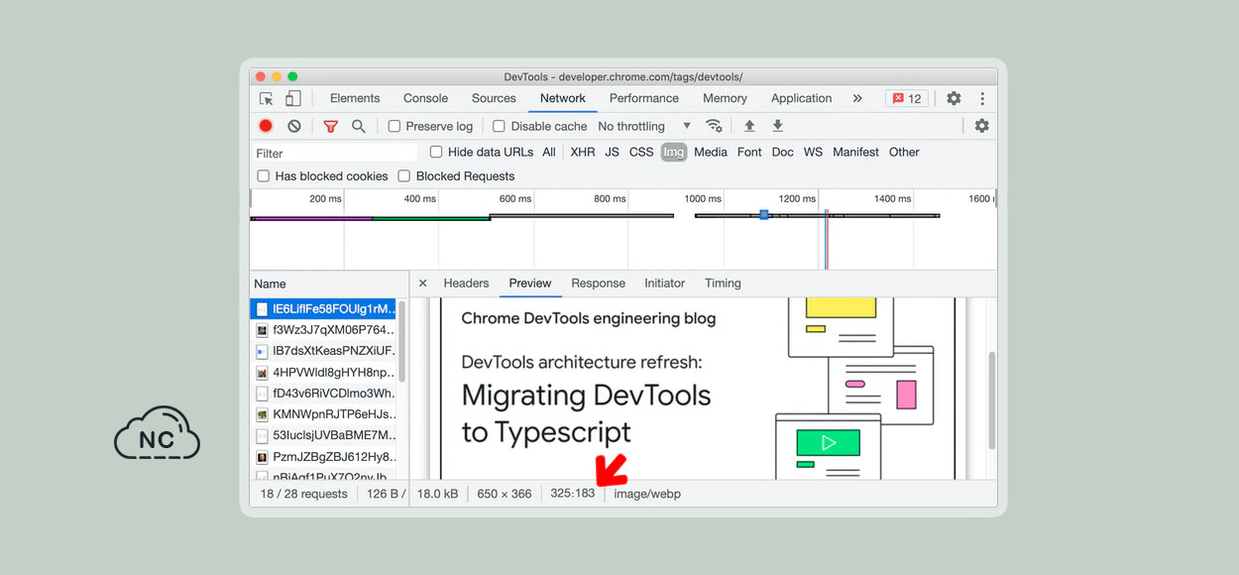
Task: Enable Disable cache checkbox
Action: 500,126
